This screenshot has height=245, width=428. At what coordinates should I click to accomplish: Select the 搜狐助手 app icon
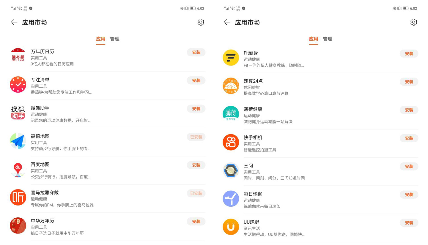18,113
